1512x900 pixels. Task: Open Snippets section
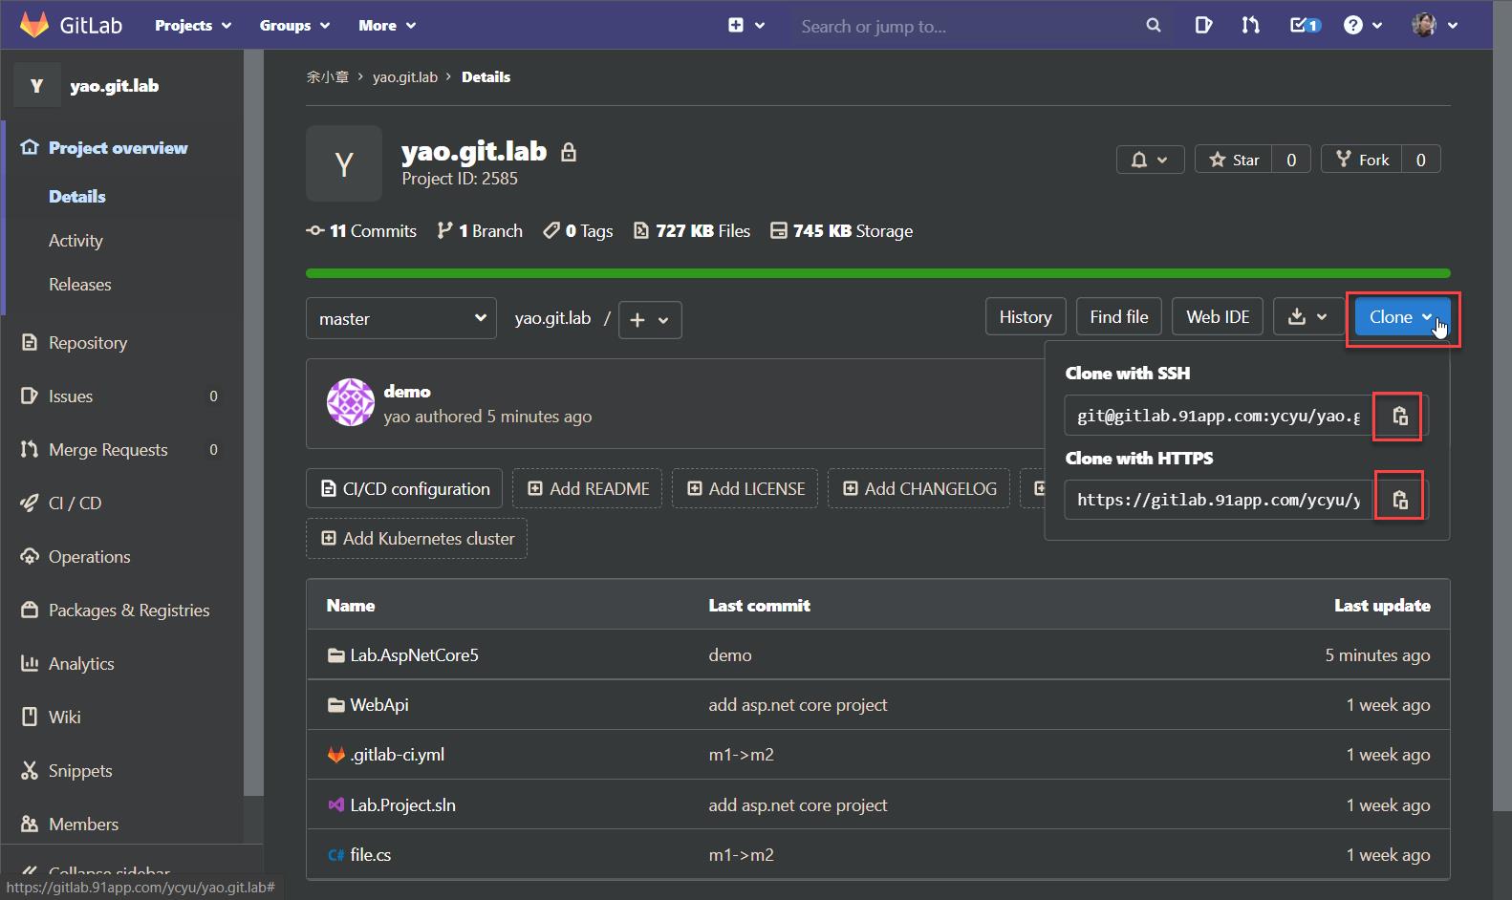point(80,771)
